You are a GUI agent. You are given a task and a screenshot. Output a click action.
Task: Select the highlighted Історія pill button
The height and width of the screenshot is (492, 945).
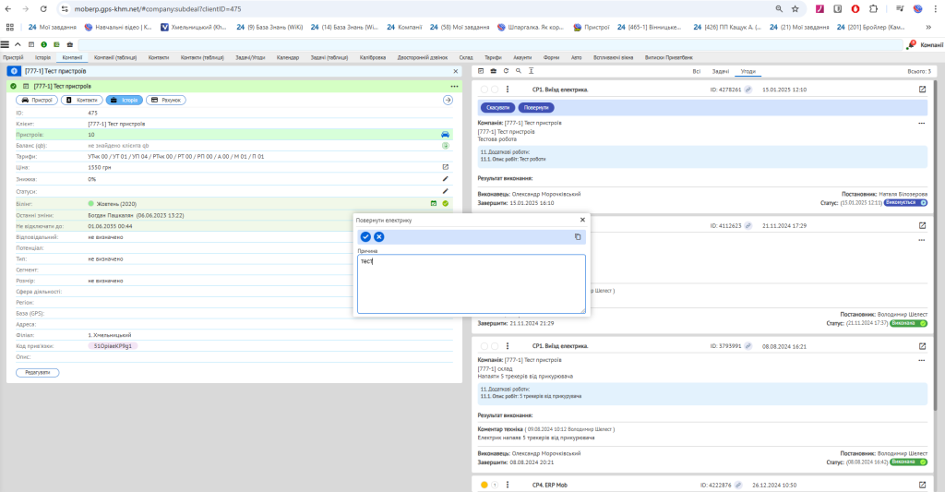coord(125,100)
